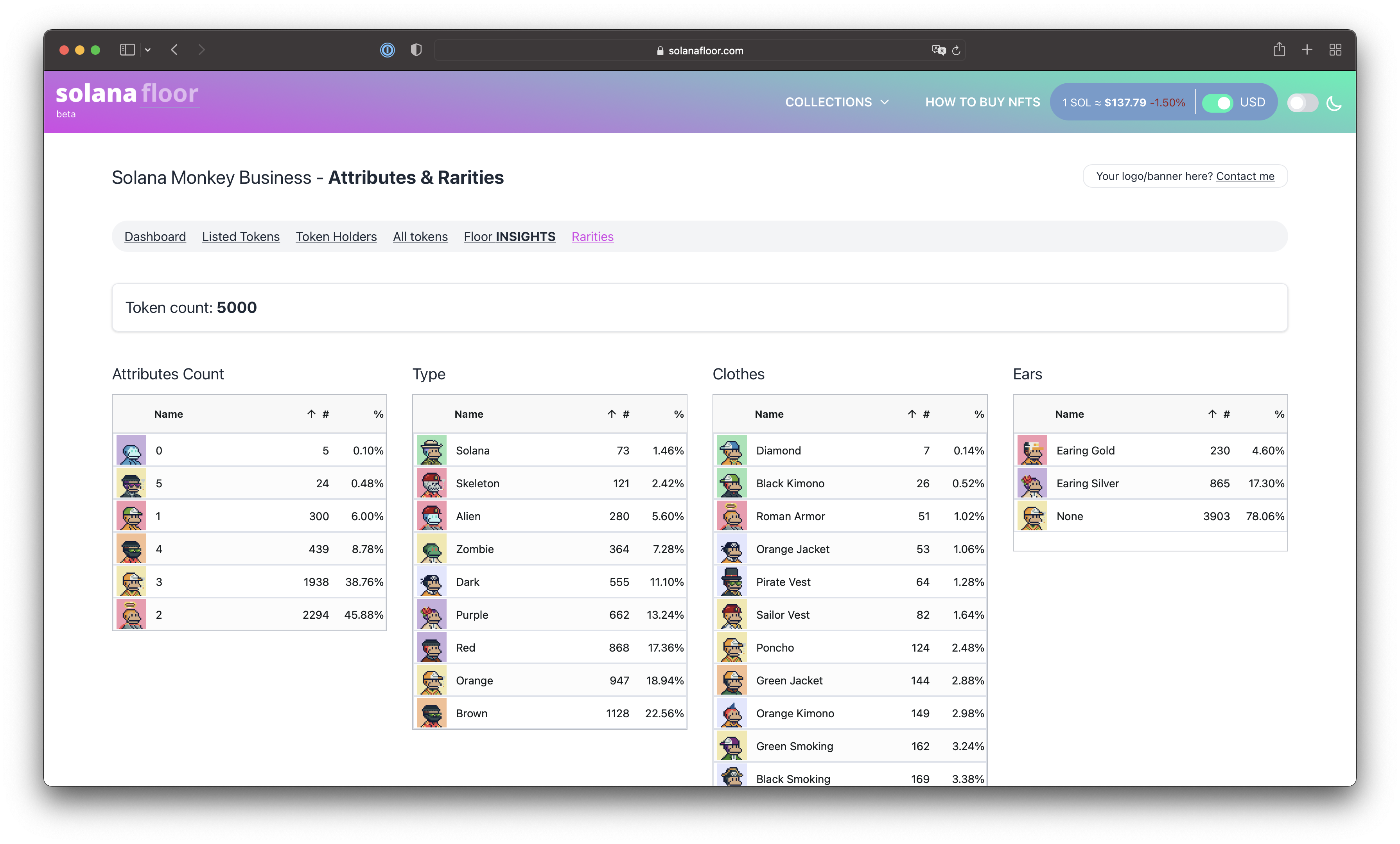Viewport: 1400px width, 844px height.
Task: Click the Skeleton monkey thumbnail
Action: point(431,483)
